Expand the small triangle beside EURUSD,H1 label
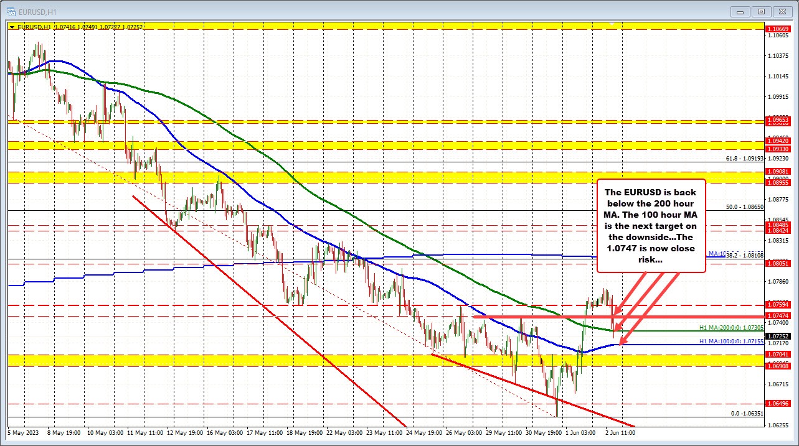This screenshot has width=799, height=446. coord(12,27)
